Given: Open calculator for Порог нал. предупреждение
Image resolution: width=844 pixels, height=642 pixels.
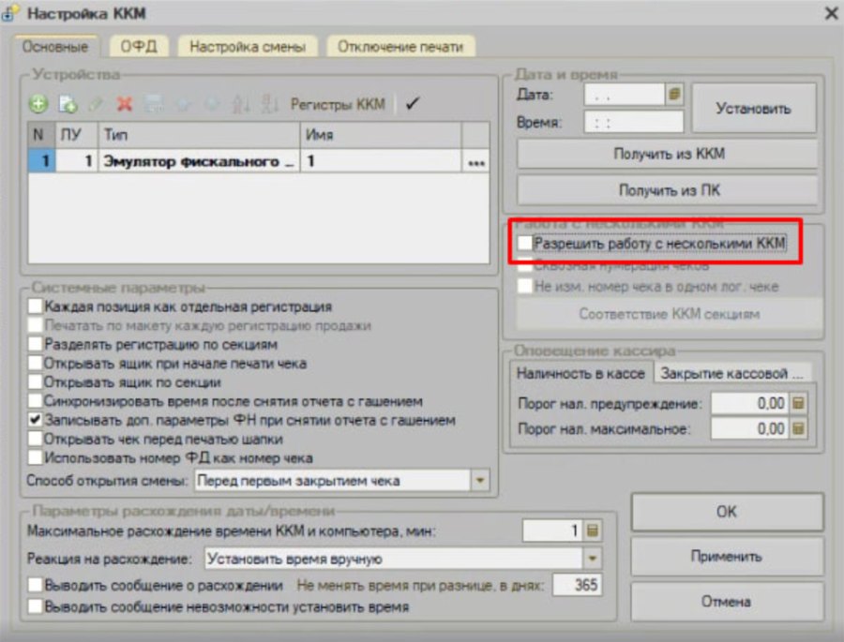Looking at the screenshot, I should 798,403.
